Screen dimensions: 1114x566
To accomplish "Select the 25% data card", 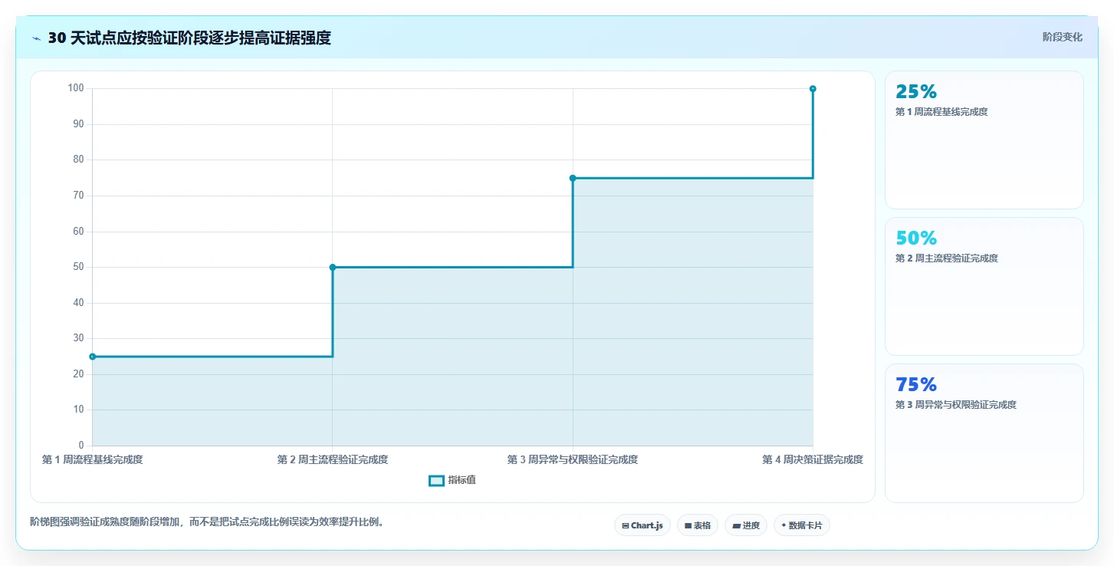I will [x=984, y=140].
